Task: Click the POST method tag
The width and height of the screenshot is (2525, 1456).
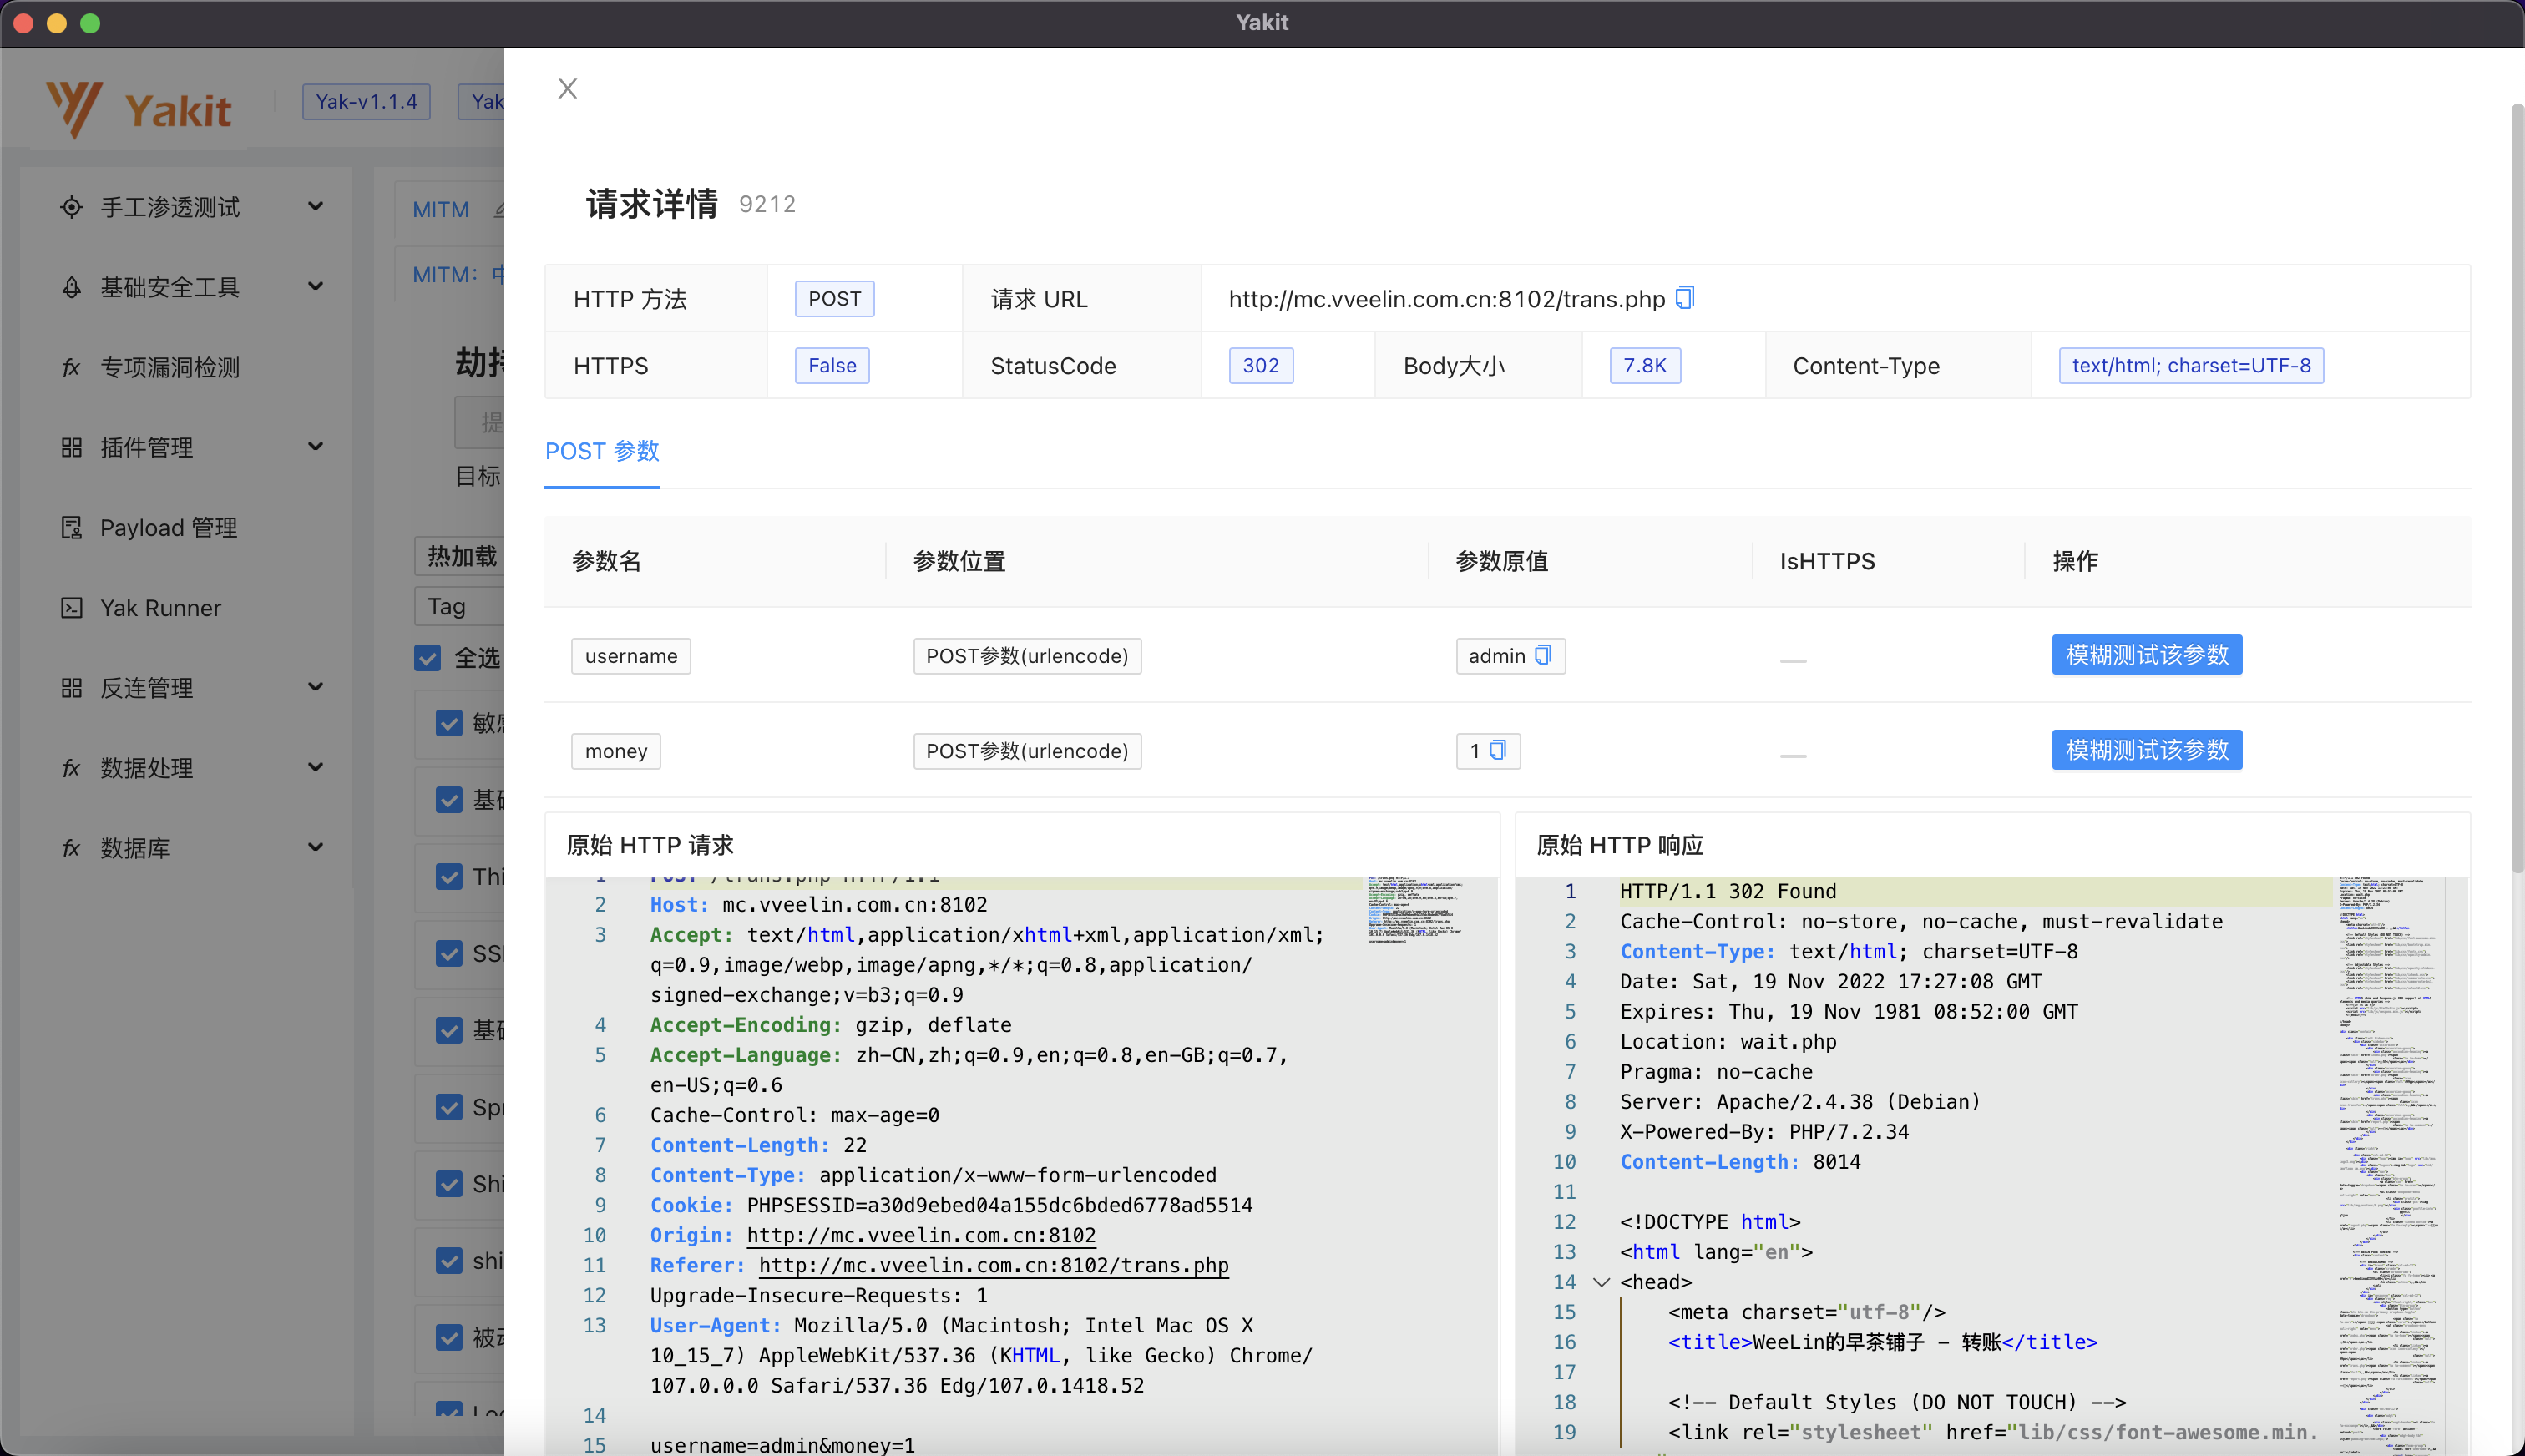Action: click(834, 298)
